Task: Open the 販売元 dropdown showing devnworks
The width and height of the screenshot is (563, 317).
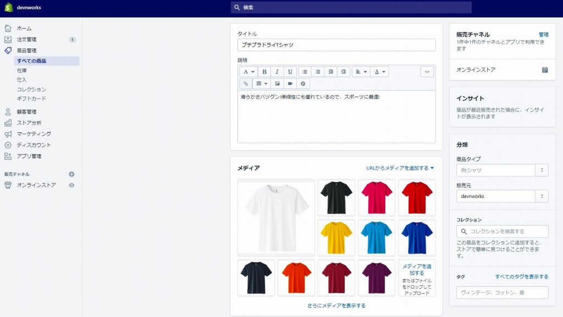Action: tap(543, 196)
